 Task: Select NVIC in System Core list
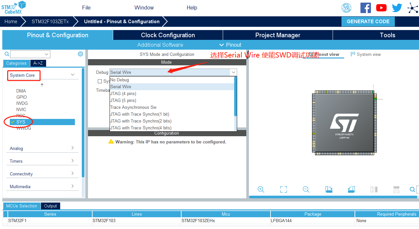[x=21, y=109]
